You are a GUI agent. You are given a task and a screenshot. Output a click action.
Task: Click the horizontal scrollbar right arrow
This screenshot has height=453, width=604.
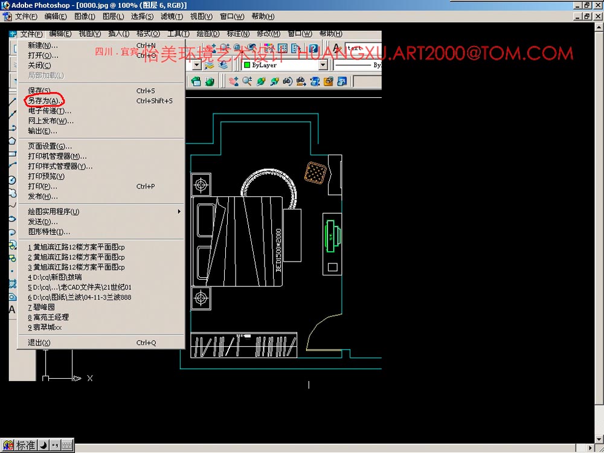pos(590,448)
